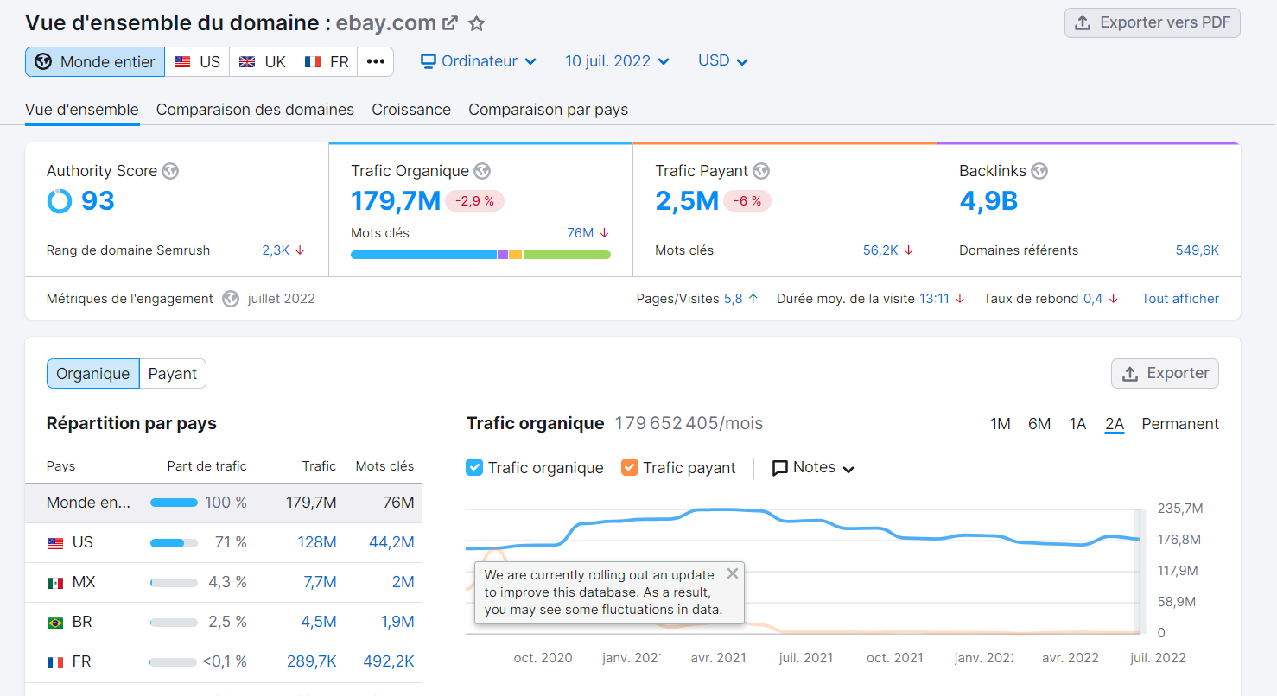Screen dimensions: 1277x696
Task: Open the USD currency dropdown
Action: [x=722, y=60]
